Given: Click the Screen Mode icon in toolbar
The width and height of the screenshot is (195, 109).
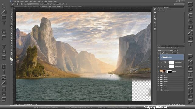Looking at the screenshot, I should tap(12, 64).
